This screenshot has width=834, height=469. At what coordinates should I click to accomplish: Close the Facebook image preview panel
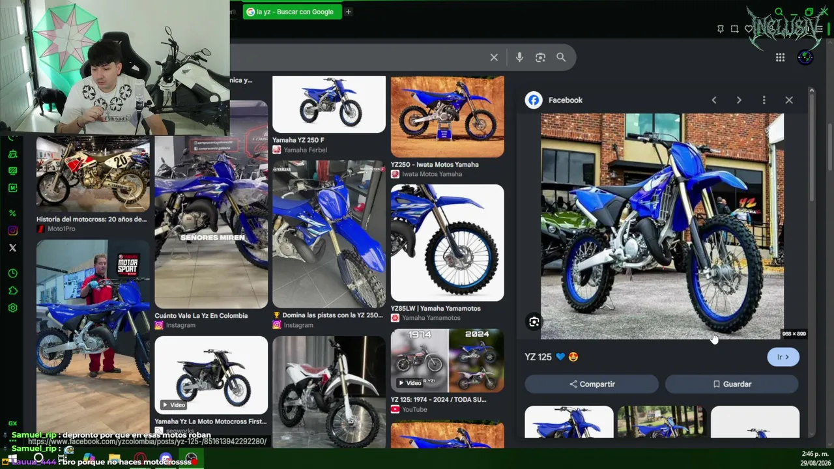click(789, 100)
